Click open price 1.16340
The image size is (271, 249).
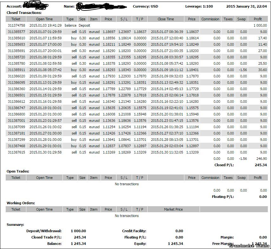[109, 102]
